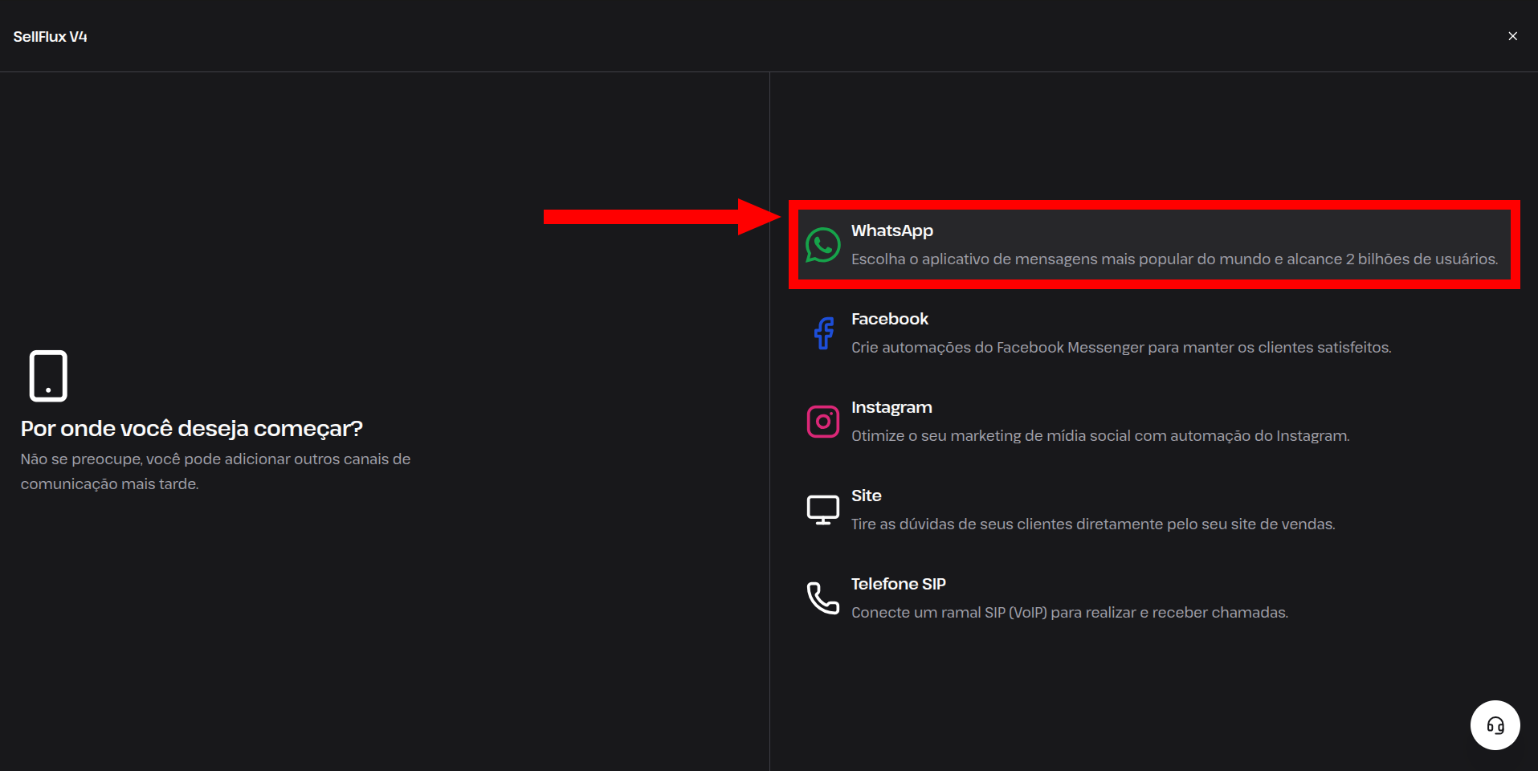Open the headset support chat button
1538x771 pixels.
click(x=1495, y=725)
